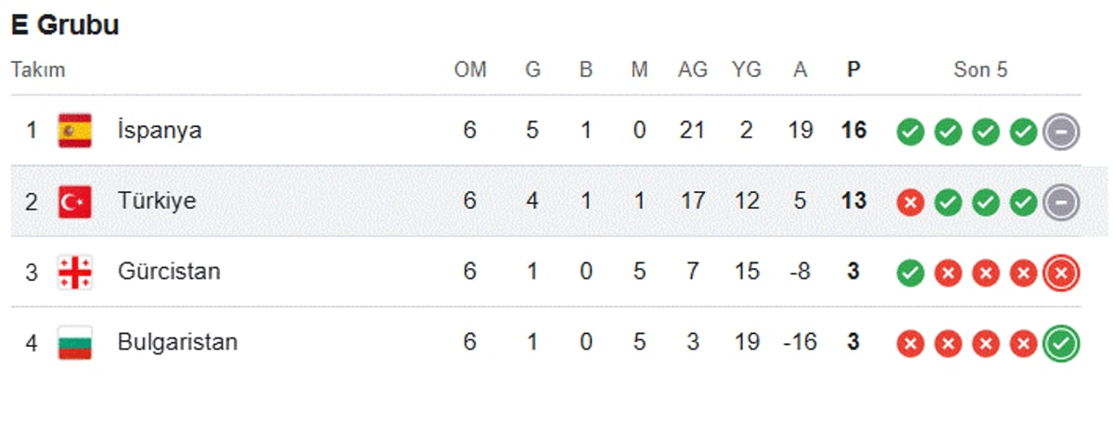Screen dimensions: 1113x422
Task: Click the P points column header
Action: [x=853, y=70]
